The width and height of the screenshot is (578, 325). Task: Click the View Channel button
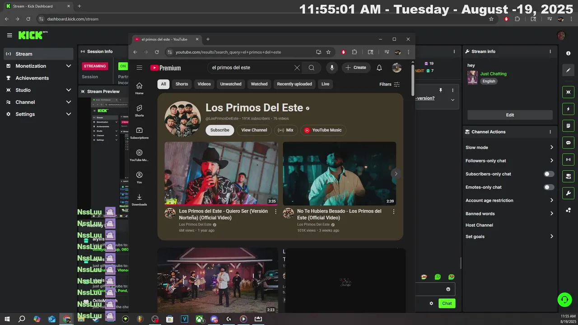click(254, 130)
